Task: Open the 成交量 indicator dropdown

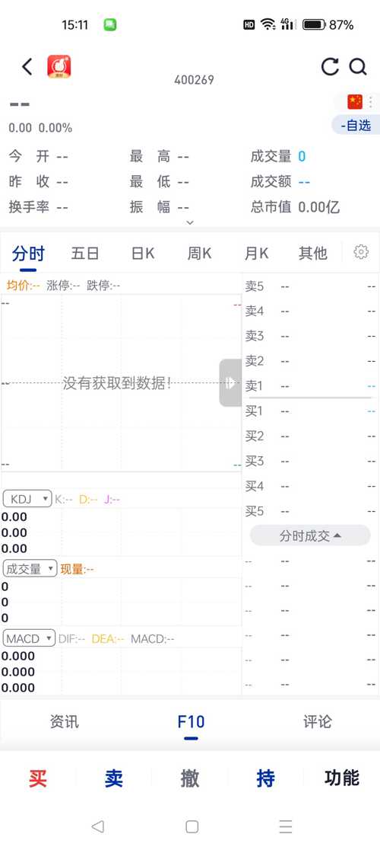Action: [x=30, y=569]
